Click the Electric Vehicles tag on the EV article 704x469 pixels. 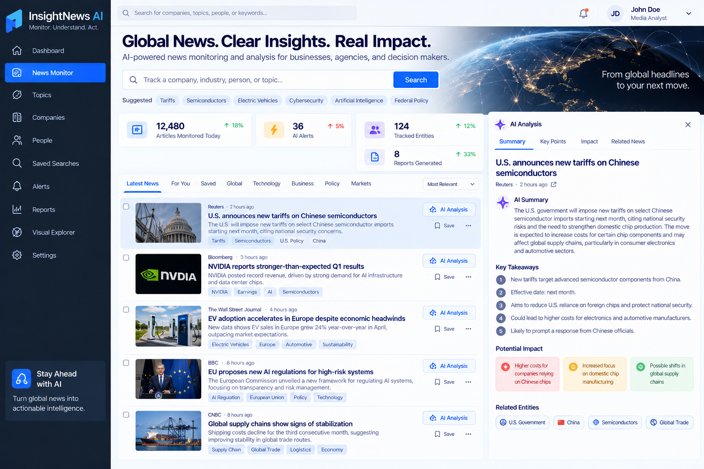(231, 345)
